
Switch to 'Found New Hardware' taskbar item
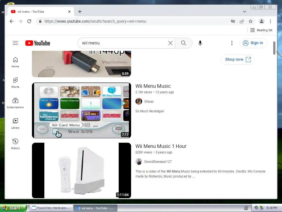[51, 208]
